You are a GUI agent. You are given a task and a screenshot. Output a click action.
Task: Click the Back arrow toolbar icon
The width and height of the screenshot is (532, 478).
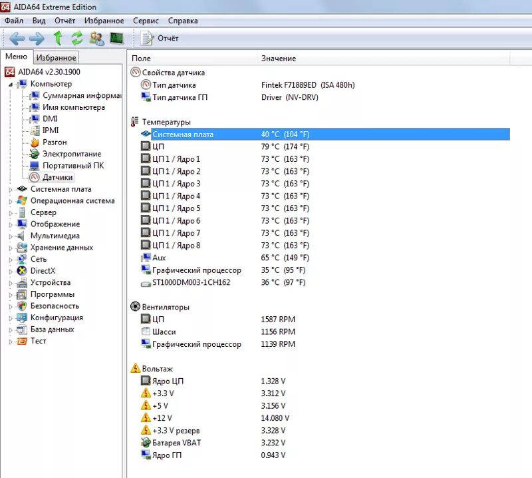point(17,39)
